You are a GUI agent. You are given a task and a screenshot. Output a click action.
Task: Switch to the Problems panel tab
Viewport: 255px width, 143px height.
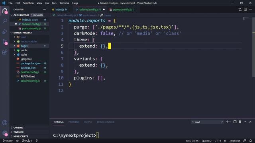coord(74,122)
